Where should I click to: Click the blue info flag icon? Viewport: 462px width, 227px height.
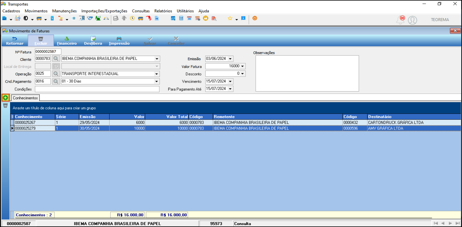click(243, 18)
